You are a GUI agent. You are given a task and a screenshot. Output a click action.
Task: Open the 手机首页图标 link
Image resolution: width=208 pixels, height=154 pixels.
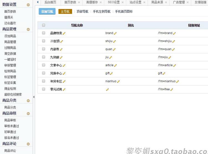coord(124,12)
